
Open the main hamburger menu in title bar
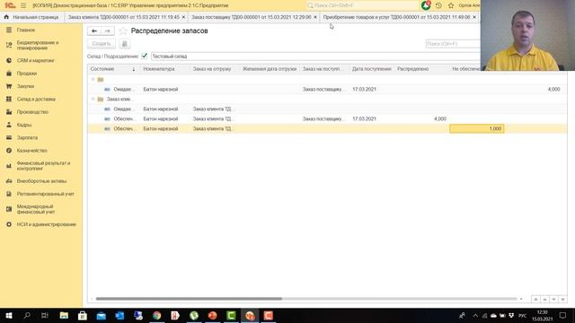(x=23, y=5)
